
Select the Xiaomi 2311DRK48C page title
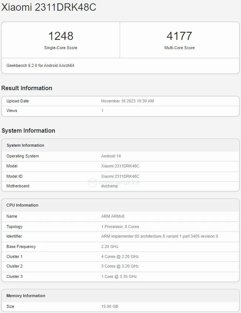coord(49,7)
